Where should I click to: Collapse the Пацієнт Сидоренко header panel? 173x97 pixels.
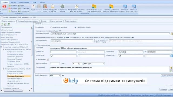point(2,17)
